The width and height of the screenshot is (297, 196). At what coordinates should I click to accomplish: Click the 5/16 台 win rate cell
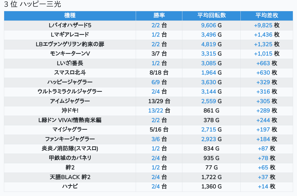[159, 130]
